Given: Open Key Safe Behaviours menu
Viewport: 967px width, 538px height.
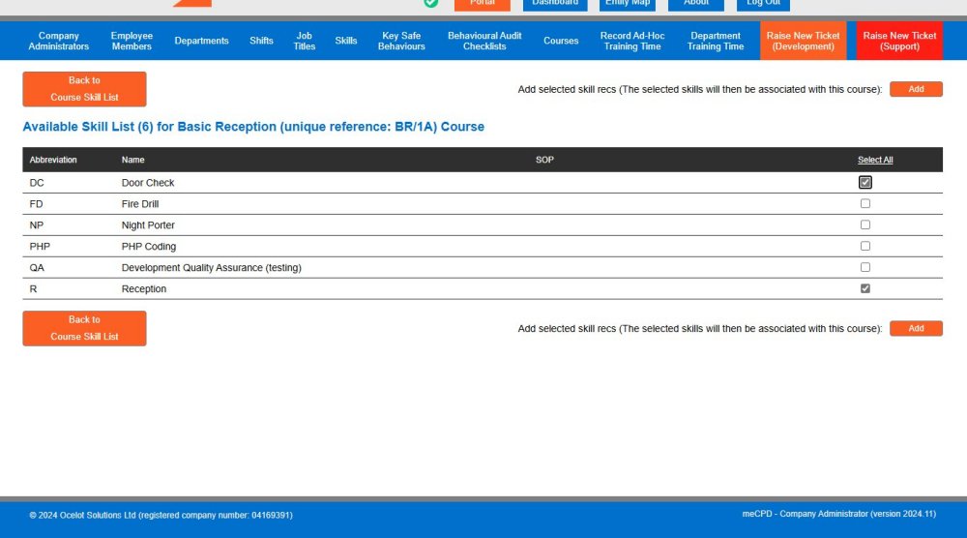Looking at the screenshot, I should (401, 41).
